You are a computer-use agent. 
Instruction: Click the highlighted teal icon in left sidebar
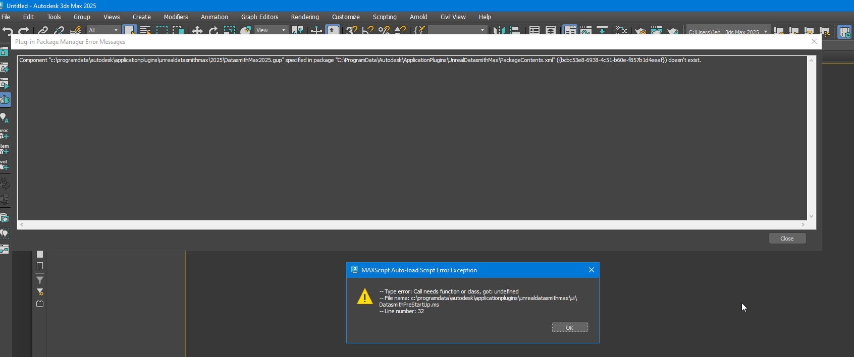pos(5,100)
